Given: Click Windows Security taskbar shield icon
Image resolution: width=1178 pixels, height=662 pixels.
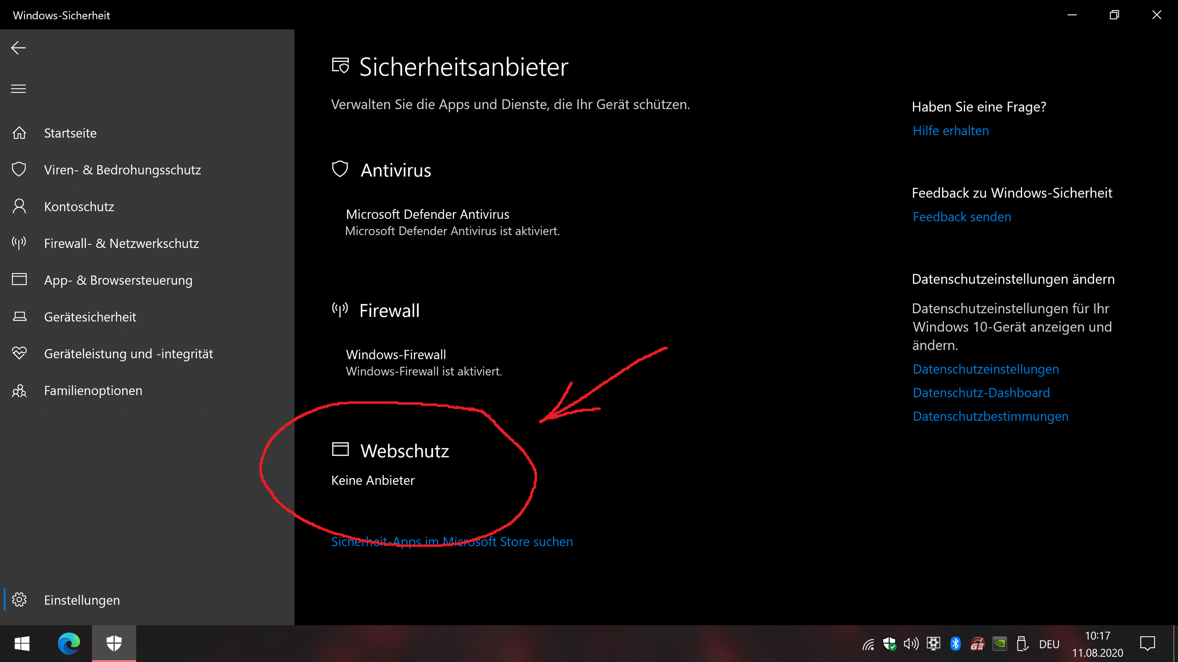Looking at the screenshot, I should click(114, 644).
